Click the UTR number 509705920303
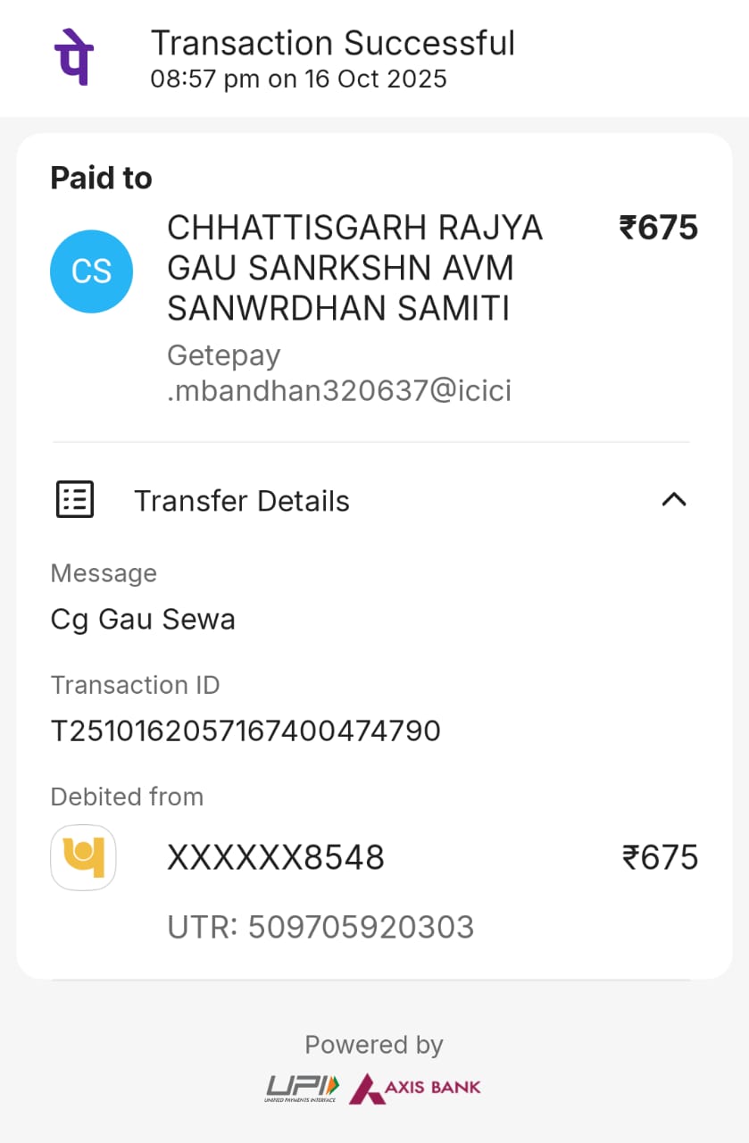 pyautogui.click(x=320, y=928)
